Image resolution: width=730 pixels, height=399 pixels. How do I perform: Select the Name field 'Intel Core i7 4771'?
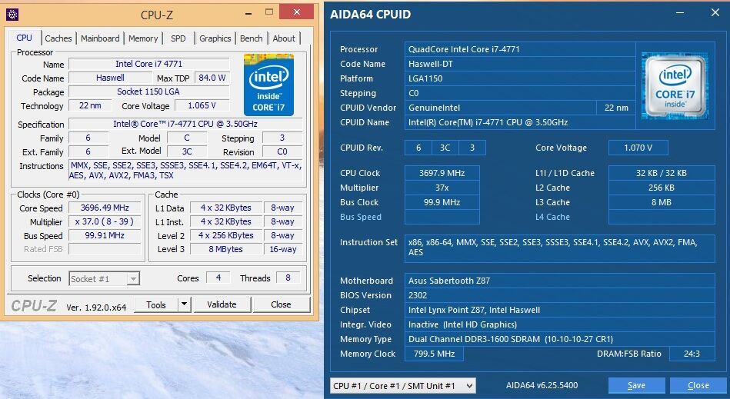[x=149, y=64]
